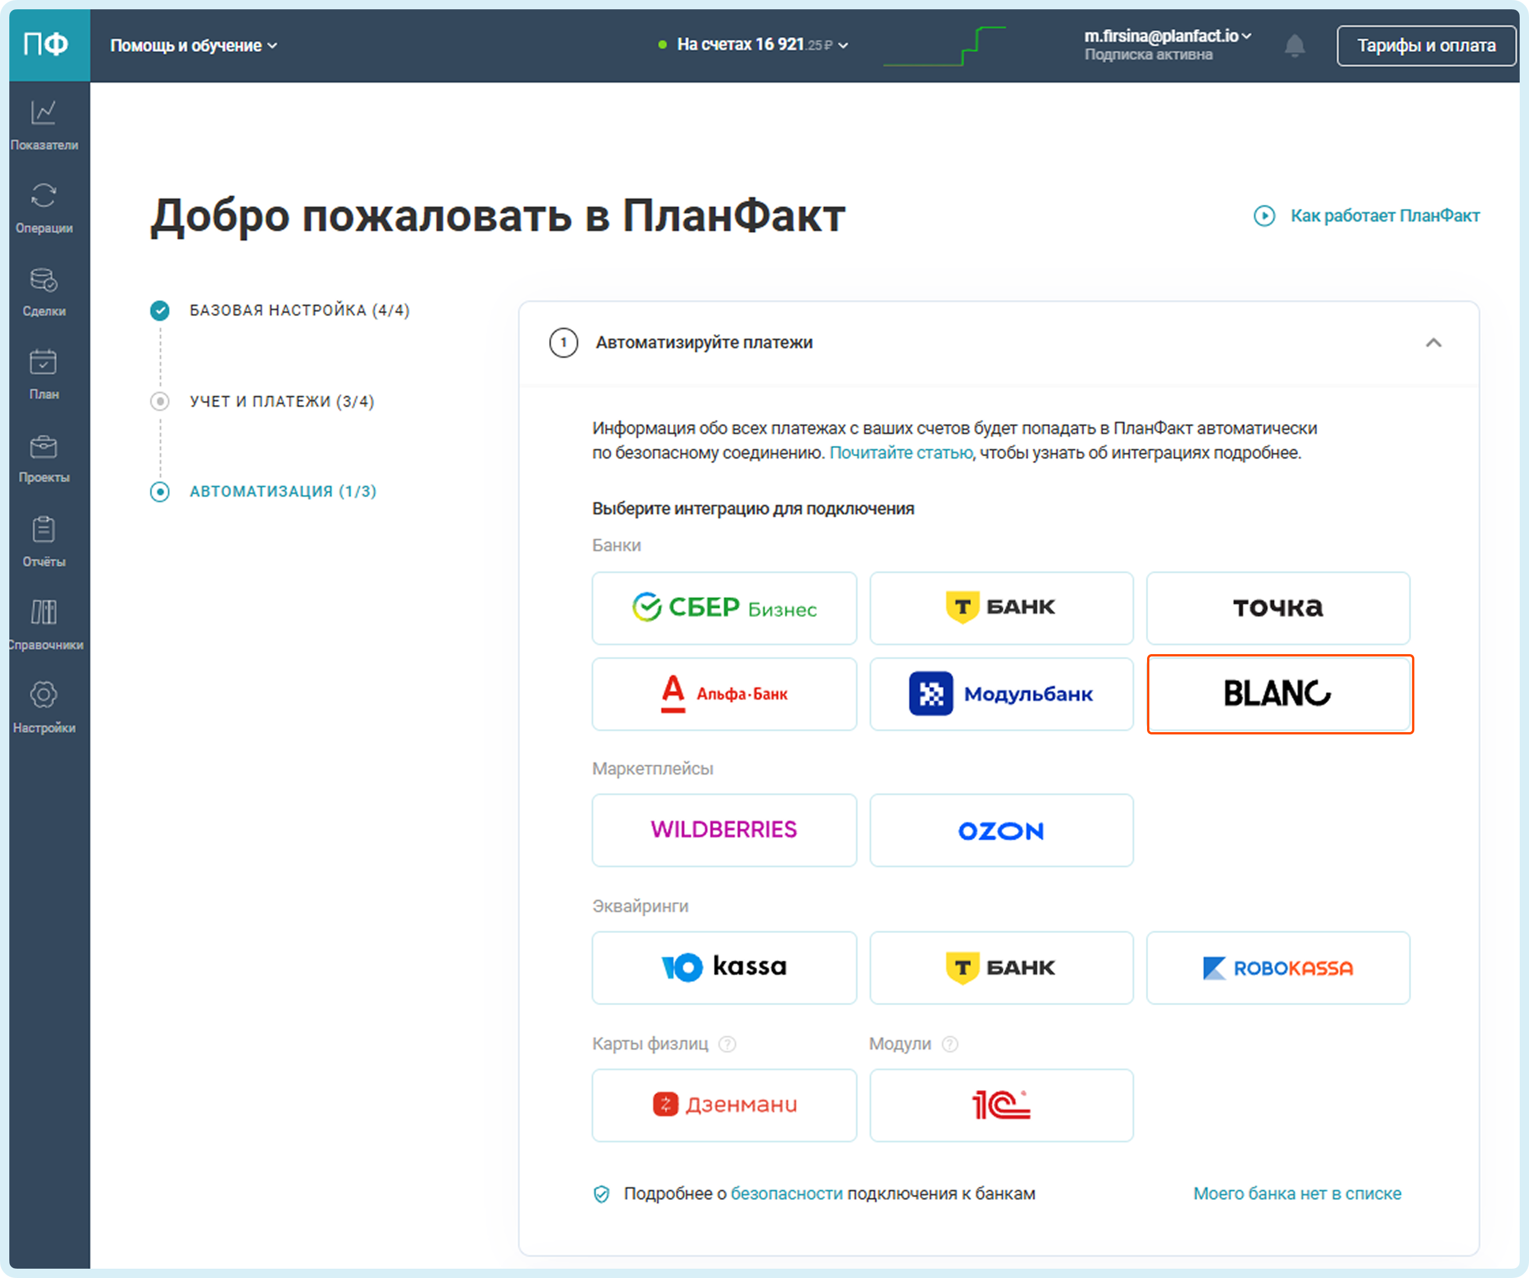Click the Автоматизируйте платежи header title

click(704, 342)
